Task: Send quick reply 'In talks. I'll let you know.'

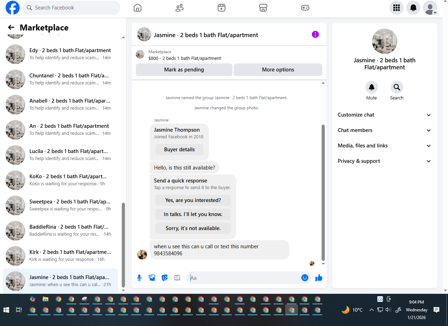Action: click(193, 214)
